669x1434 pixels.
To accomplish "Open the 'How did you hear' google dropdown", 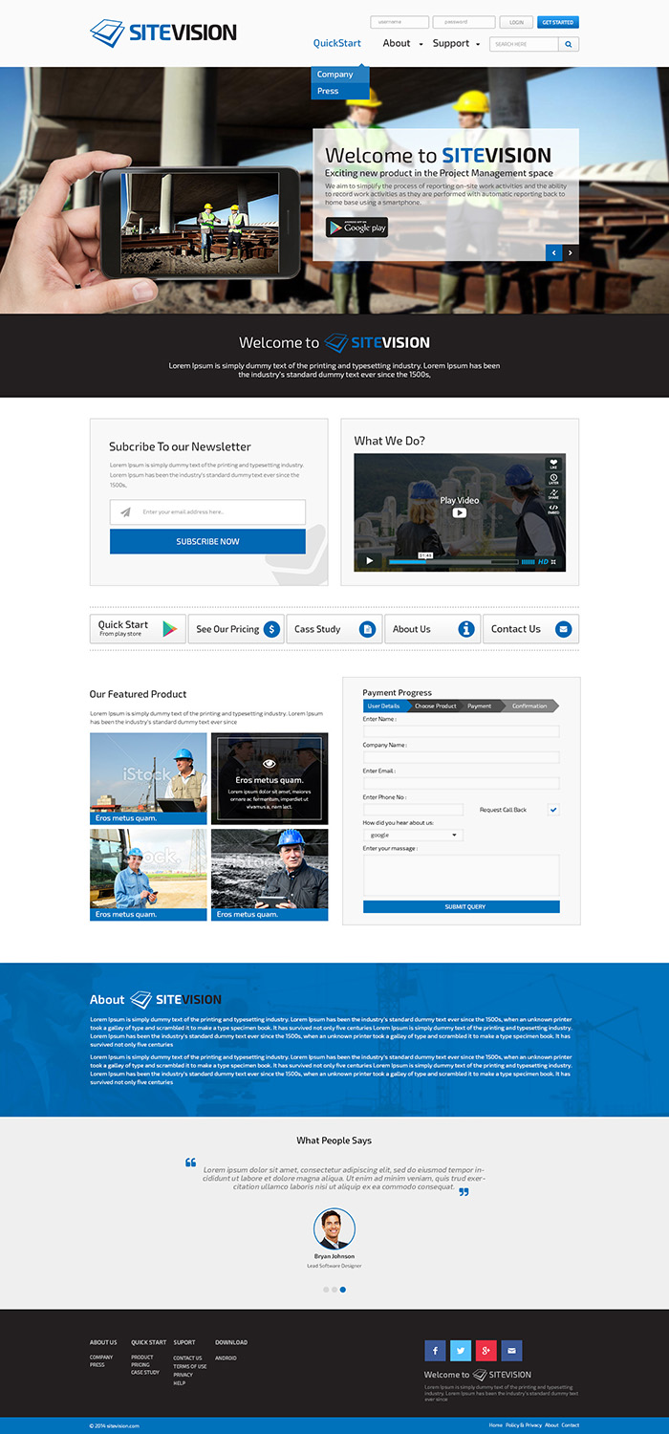I will [413, 836].
